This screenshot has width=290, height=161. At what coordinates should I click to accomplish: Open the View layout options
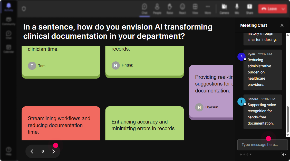[195, 9]
